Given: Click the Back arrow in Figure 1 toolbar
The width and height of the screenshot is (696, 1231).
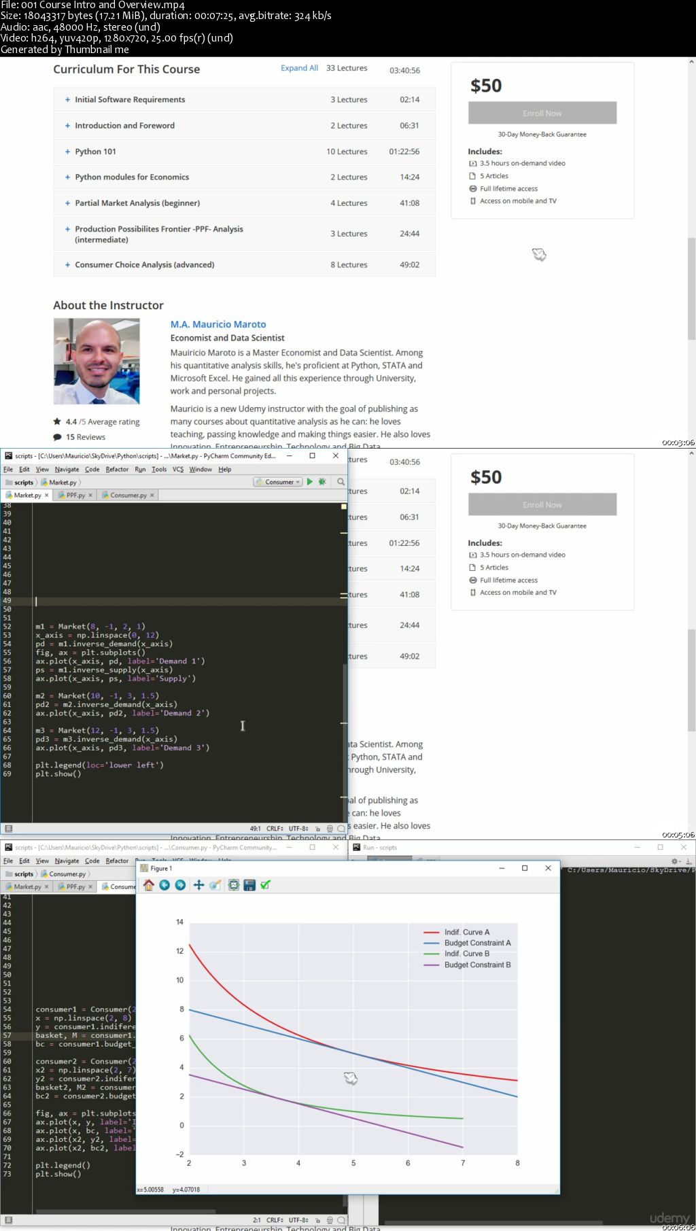Looking at the screenshot, I should [164, 884].
